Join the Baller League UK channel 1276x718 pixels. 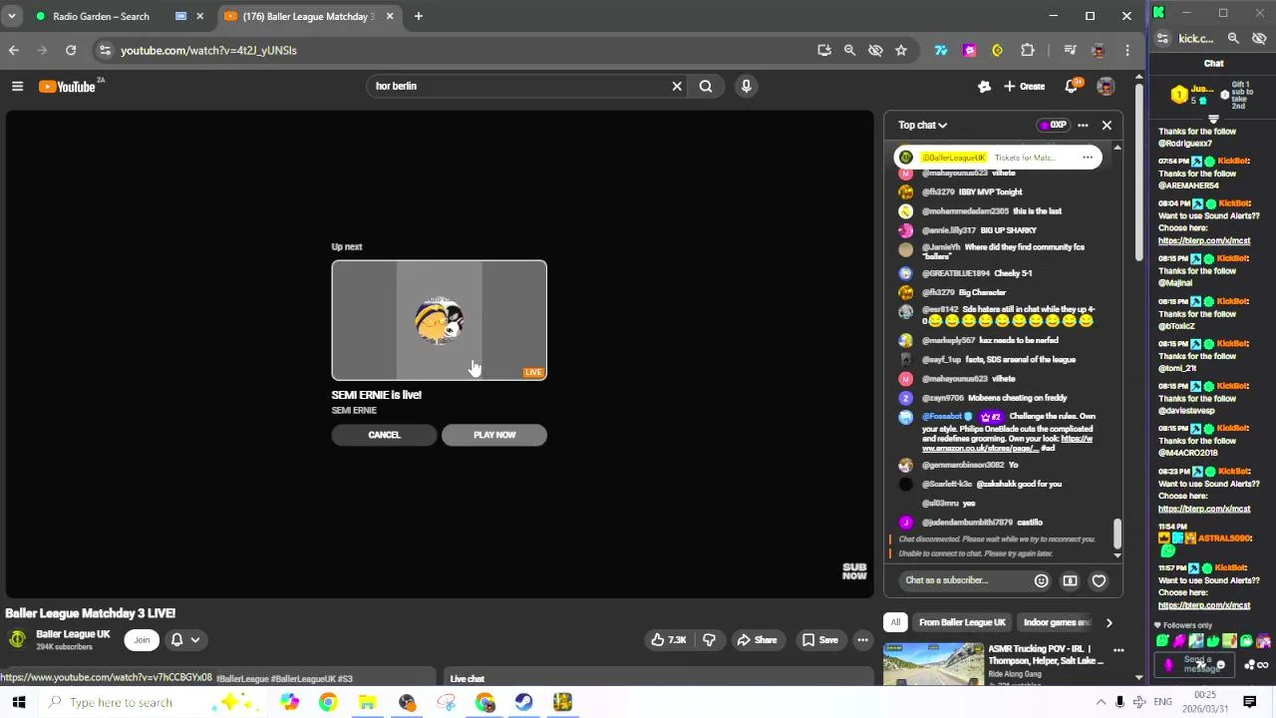tap(142, 640)
